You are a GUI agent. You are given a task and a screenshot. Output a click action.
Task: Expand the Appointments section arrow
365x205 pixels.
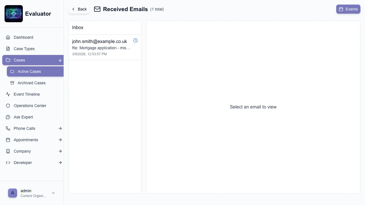(60, 140)
